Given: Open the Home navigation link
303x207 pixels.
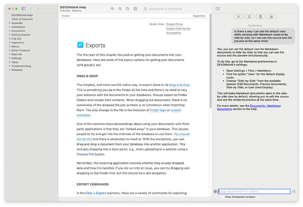Looking at the screenshot, I should (65, 16).
